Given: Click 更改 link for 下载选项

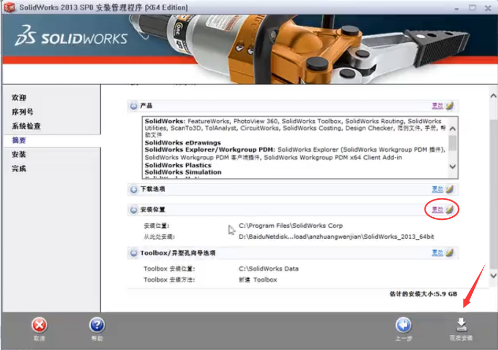Looking at the screenshot, I should point(437,189).
